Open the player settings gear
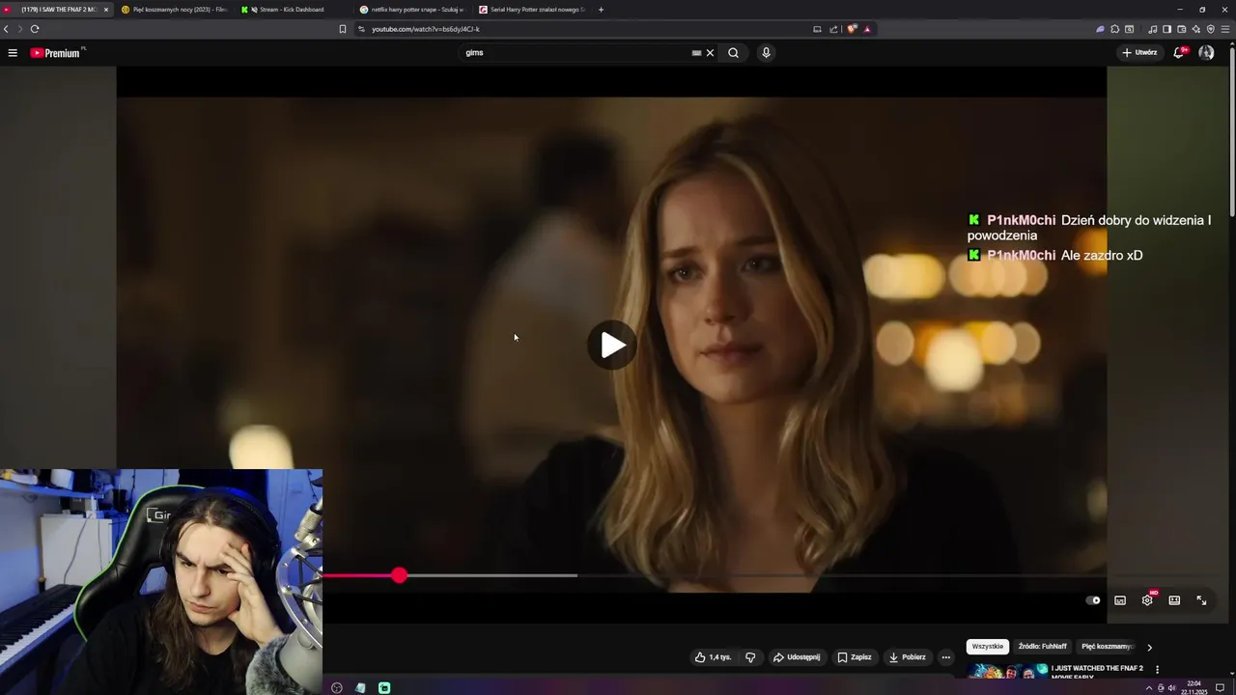 (x=1147, y=600)
